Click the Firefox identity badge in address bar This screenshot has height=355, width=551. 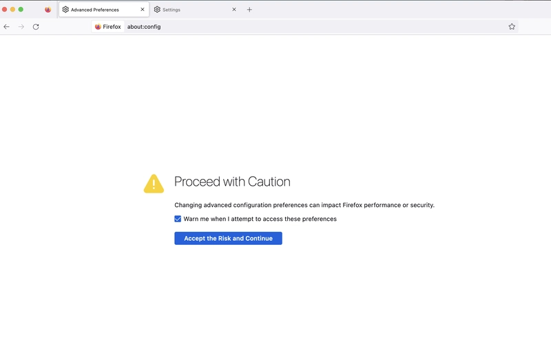click(108, 27)
